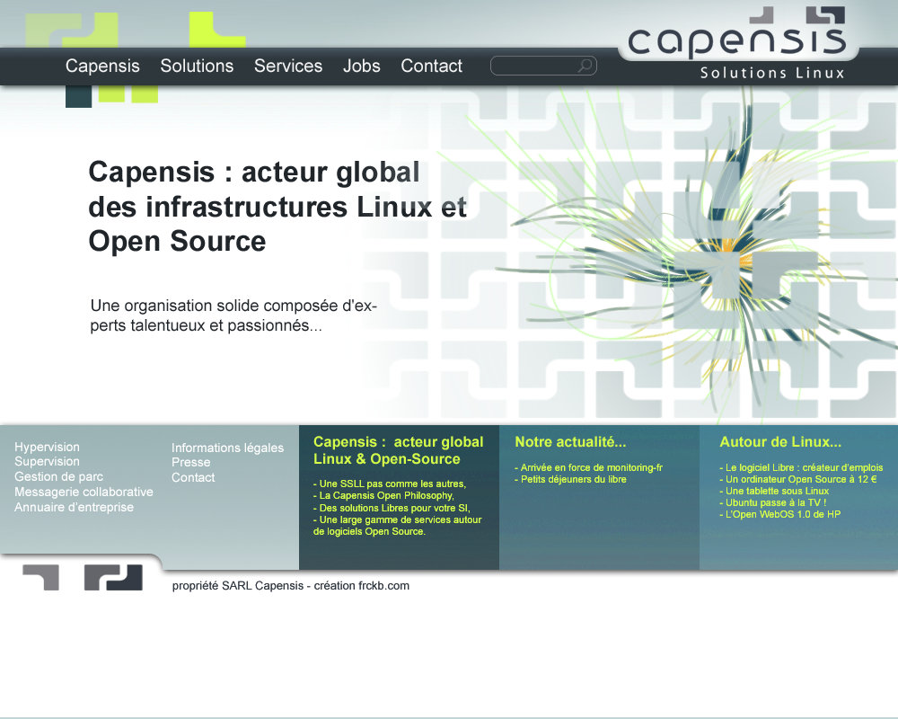This screenshot has height=719, width=898.
Task: Open Contact in the top navigation
Action: click(x=431, y=67)
